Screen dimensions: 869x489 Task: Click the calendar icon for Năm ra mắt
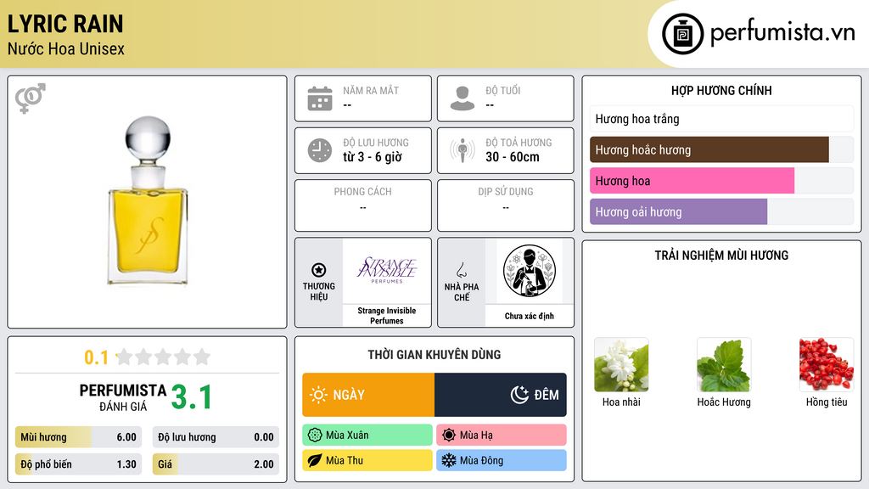(x=320, y=98)
